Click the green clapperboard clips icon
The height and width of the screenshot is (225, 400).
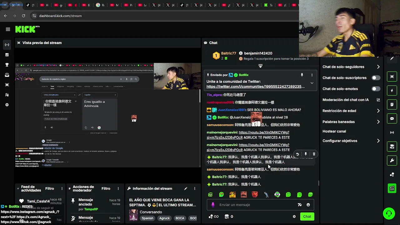[392, 188]
